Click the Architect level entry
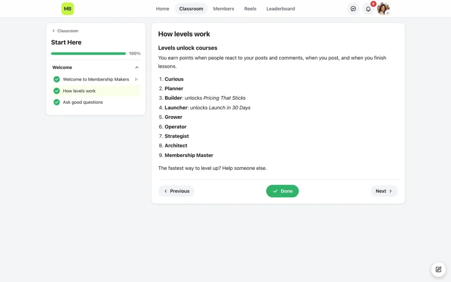The width and height of the screenshot is (451, 282). tap(176, 146)
